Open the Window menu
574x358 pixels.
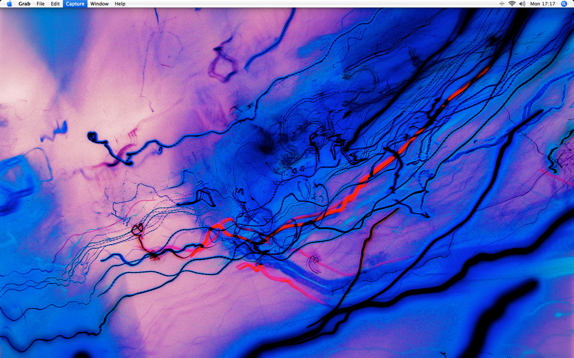click(x=100, y=4)
